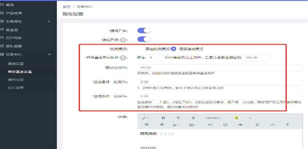The width and height of the screenshot is (308, 149).
Task: Click the yellow text highlight color button
Action: 237,118
